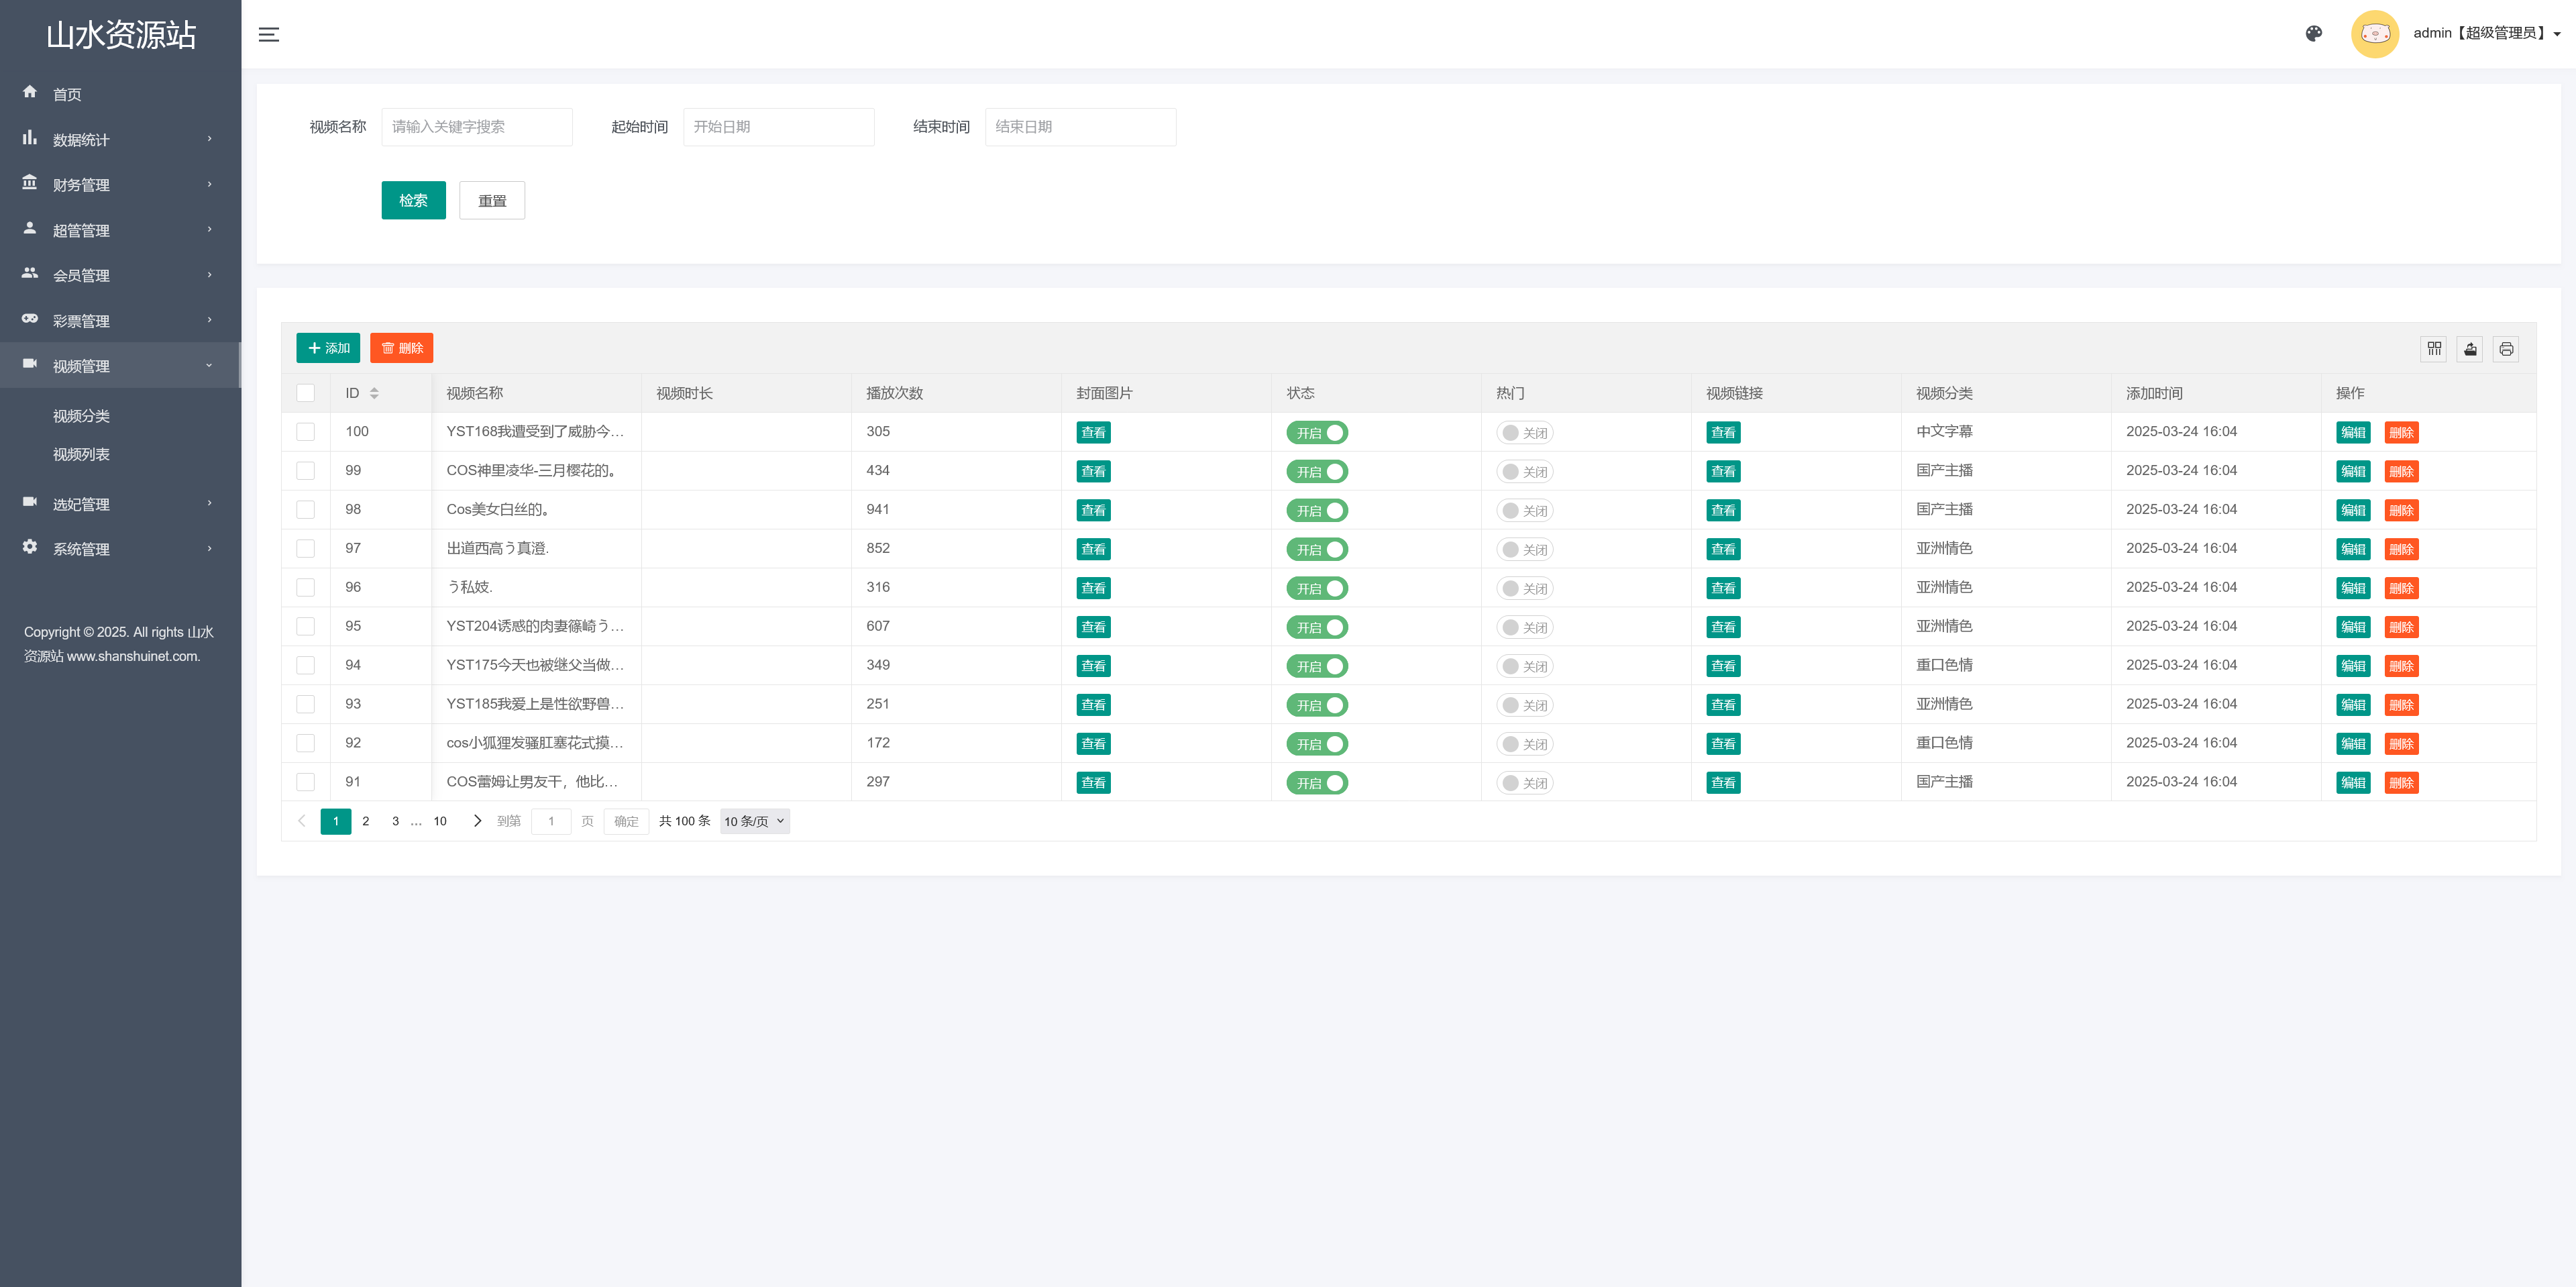
Task: Check the select-all checkbox in the table header
Action: tap(306, 393)
